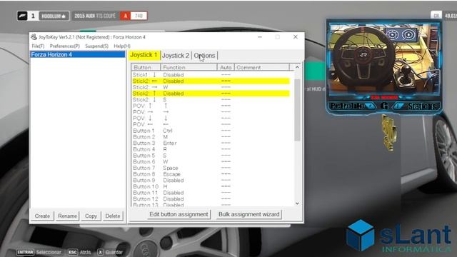Screen dimensions: 457x257
Task: Click the Auto column header
Action: tap(226, 67)
